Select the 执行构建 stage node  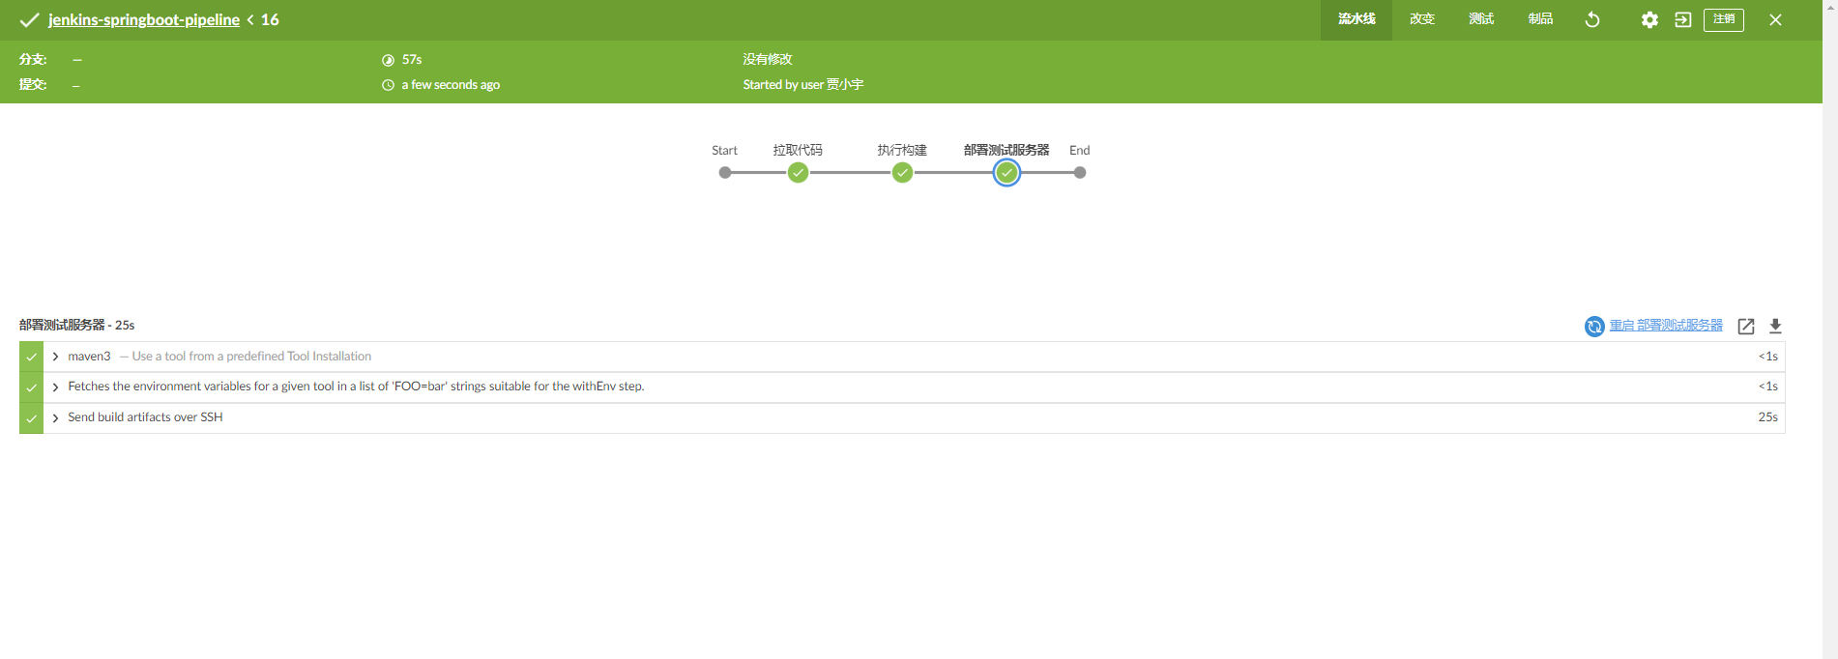(x=902, y=173)
